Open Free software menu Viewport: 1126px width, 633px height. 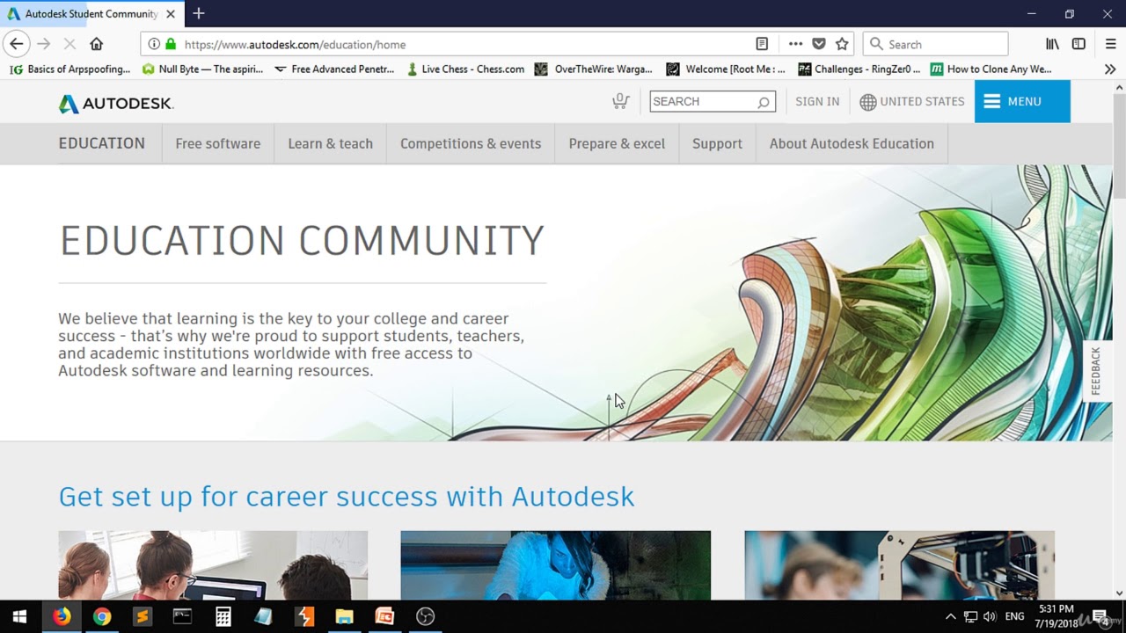click(218, 143)
